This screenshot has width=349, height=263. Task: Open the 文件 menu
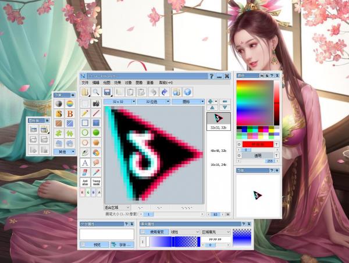pyautogui.click(x=85, y=83)
